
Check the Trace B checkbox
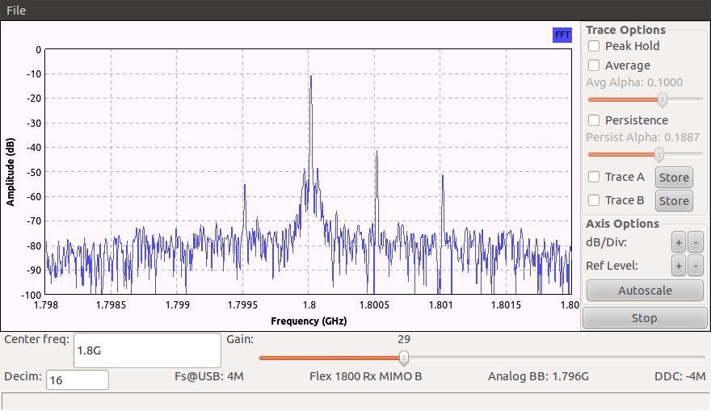pyautogui.click(x=594, y=200)
